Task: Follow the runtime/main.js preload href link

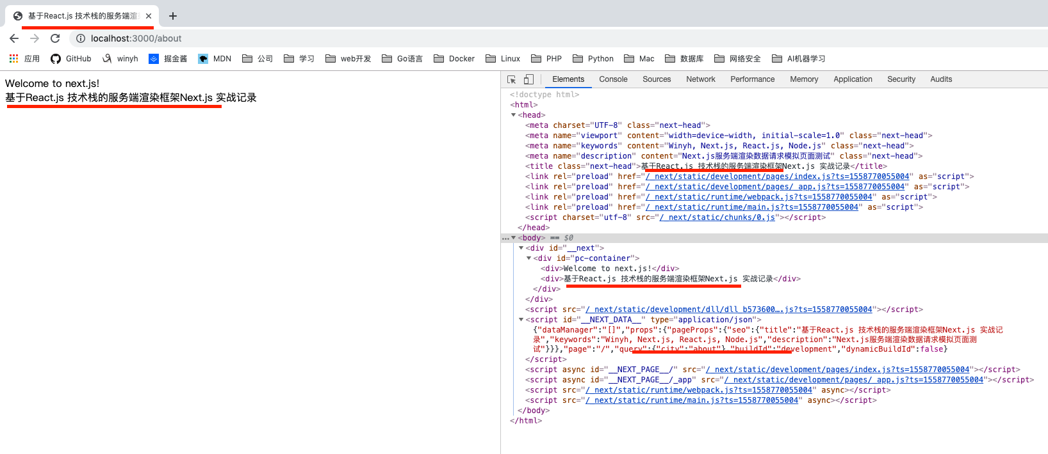Action: (752, 207)
